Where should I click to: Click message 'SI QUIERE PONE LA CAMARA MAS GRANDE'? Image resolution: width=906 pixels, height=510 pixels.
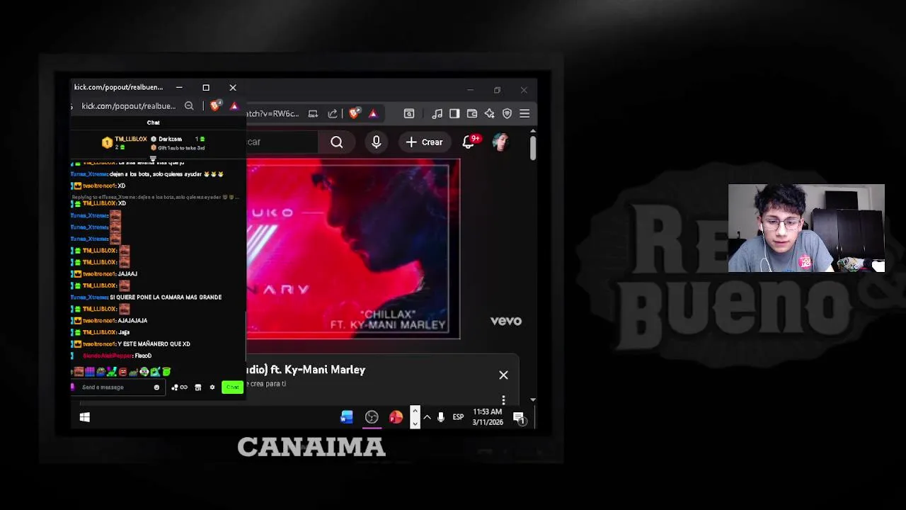[166, 297]
